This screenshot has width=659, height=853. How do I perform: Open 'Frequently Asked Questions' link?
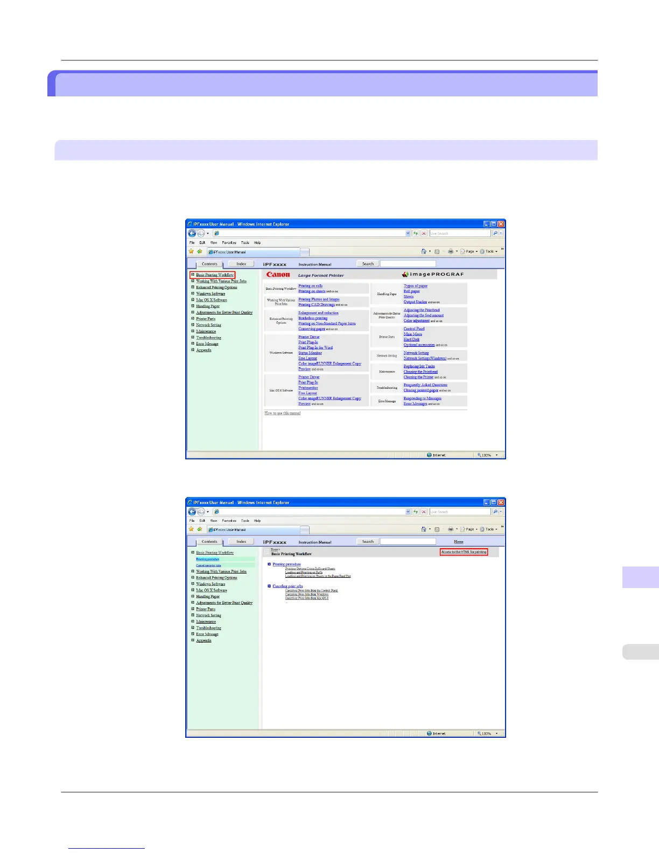coord(425,385)
